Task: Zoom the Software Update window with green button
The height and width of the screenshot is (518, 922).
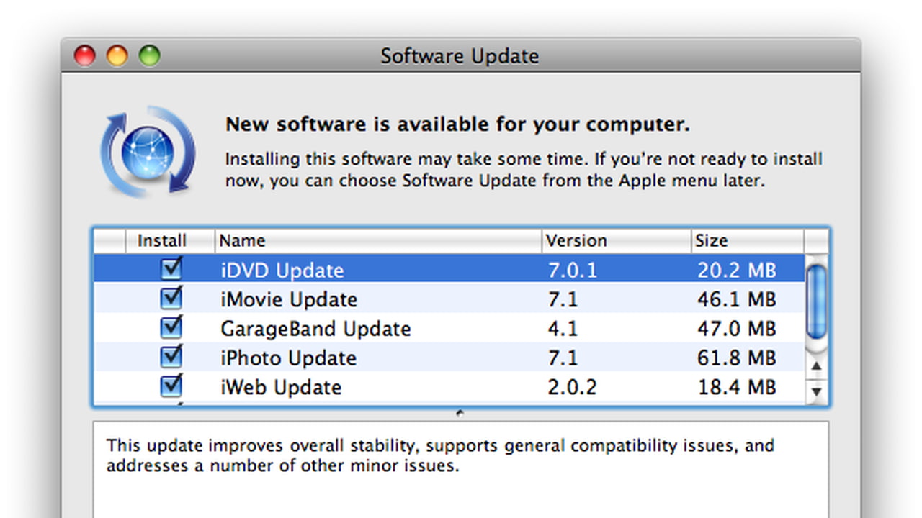Action: click(x=149, y=55)
